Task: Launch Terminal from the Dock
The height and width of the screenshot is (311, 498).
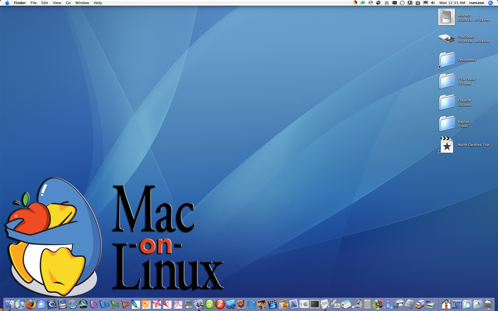Action: click(x=315, y=304)
